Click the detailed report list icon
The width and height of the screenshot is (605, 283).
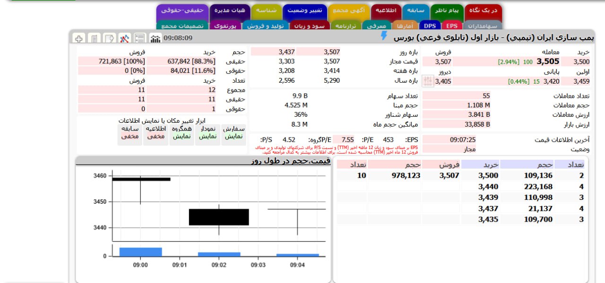(140, 39)
